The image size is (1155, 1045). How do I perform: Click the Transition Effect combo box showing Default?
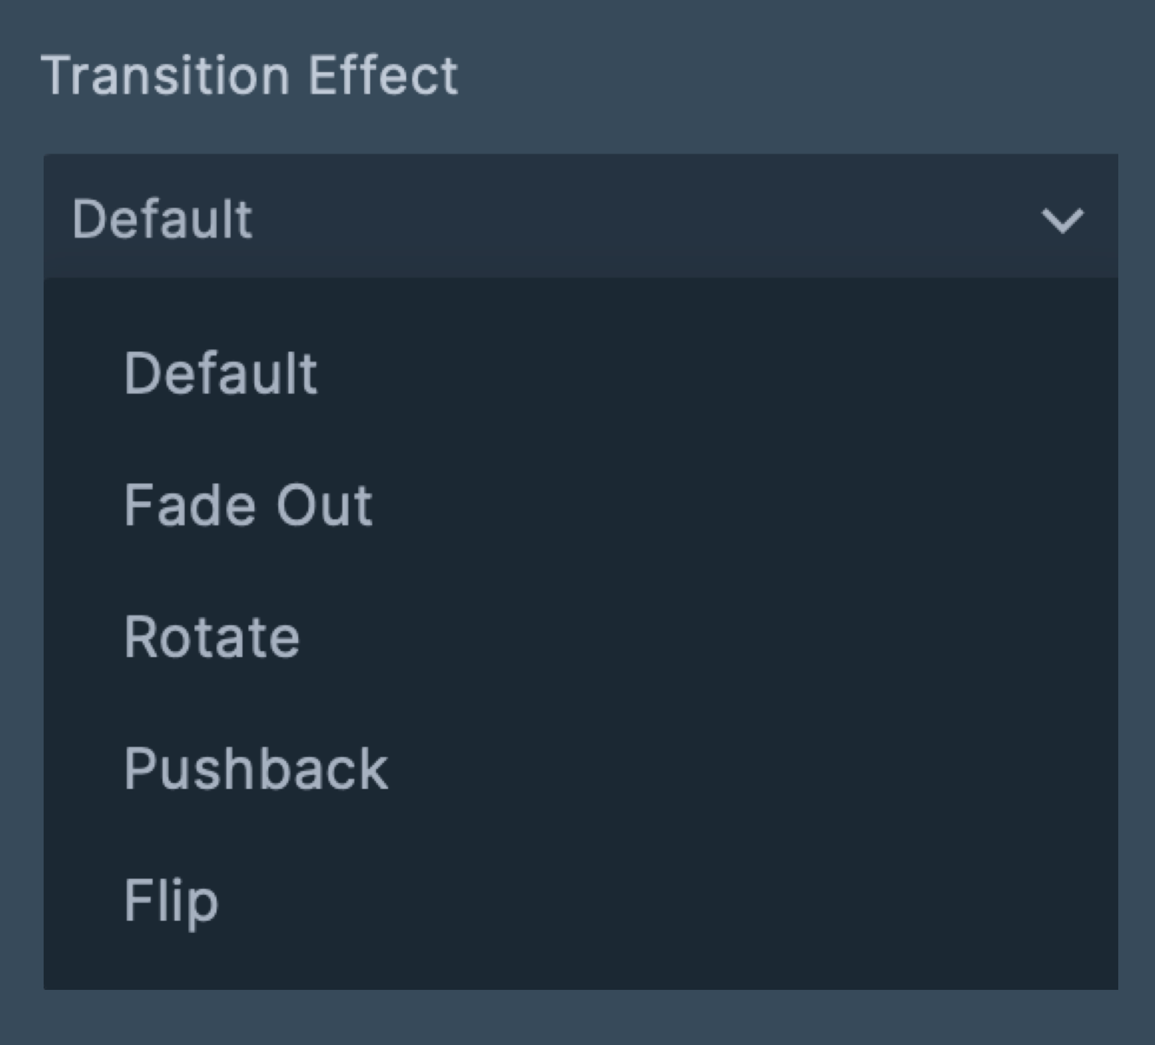580,218
